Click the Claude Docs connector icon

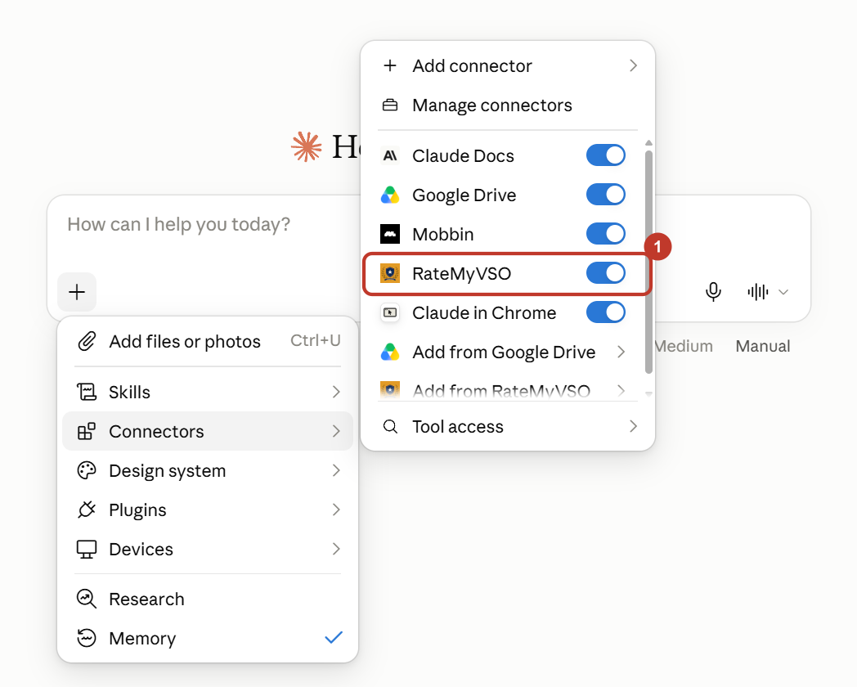(x=390, y=155)
